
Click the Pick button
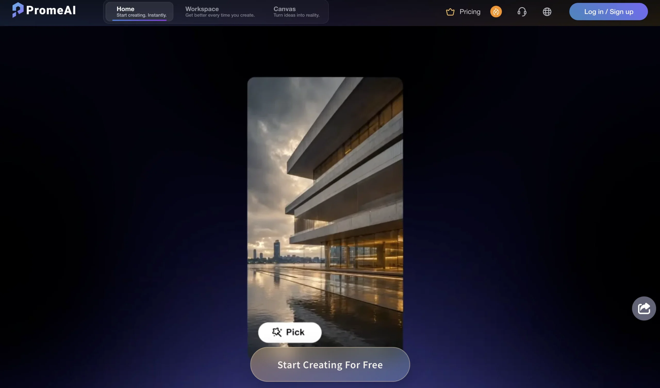pos(290,333)
